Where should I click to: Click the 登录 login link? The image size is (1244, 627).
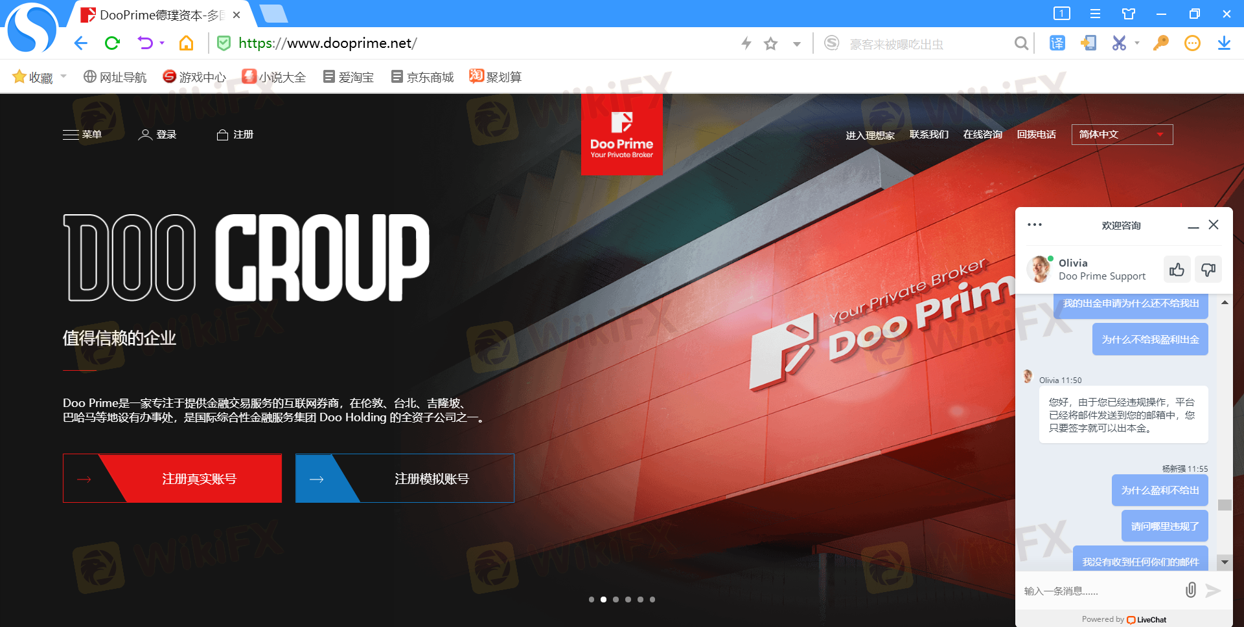coord(157,135)
